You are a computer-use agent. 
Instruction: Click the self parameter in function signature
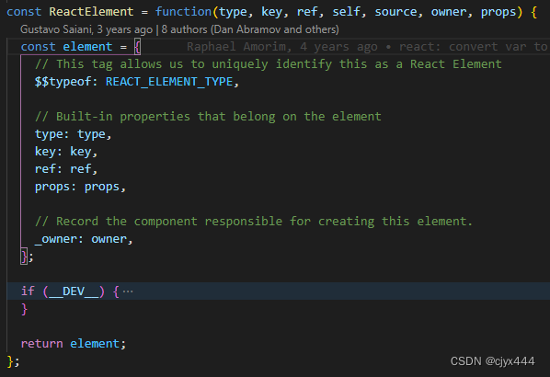click(346, 12)
